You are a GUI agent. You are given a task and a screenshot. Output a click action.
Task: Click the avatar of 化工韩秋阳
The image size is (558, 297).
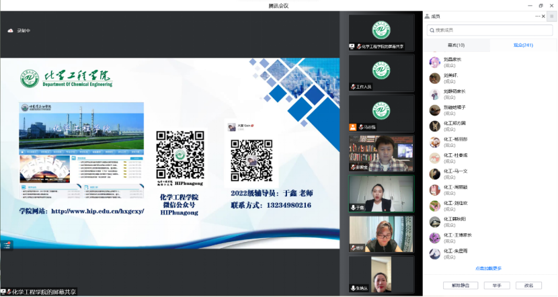[434, 222]
